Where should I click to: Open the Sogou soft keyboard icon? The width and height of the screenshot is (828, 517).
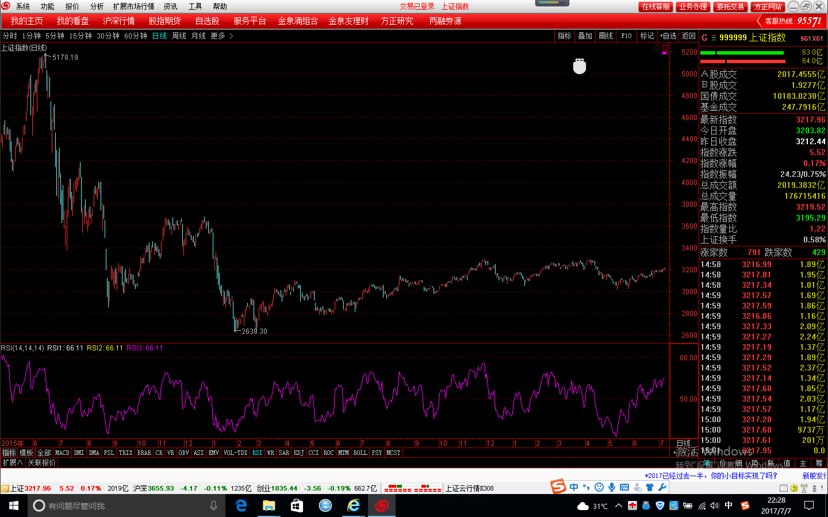(624, 487)
